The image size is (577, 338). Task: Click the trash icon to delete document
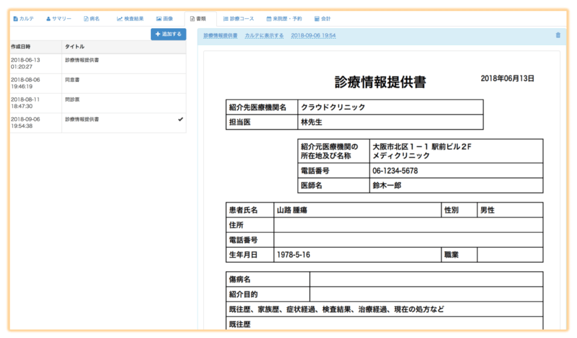(558, 36)
